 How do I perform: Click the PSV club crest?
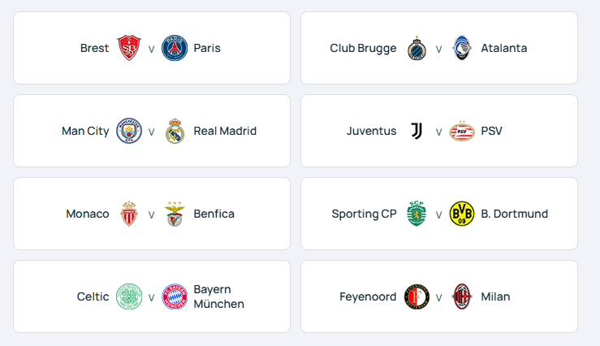pyautogui.click(x=462, y=131)
